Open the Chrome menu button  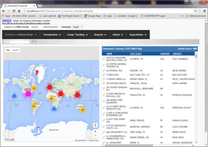pos(204,11)
